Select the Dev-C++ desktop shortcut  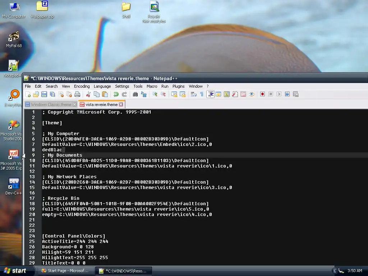tap(14, 187)
